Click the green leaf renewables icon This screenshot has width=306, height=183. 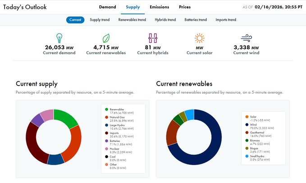click(x=106, y=38)
